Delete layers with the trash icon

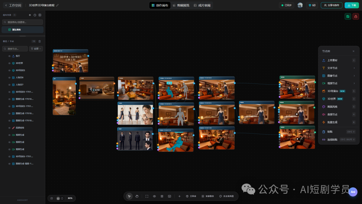coord(40,41)
